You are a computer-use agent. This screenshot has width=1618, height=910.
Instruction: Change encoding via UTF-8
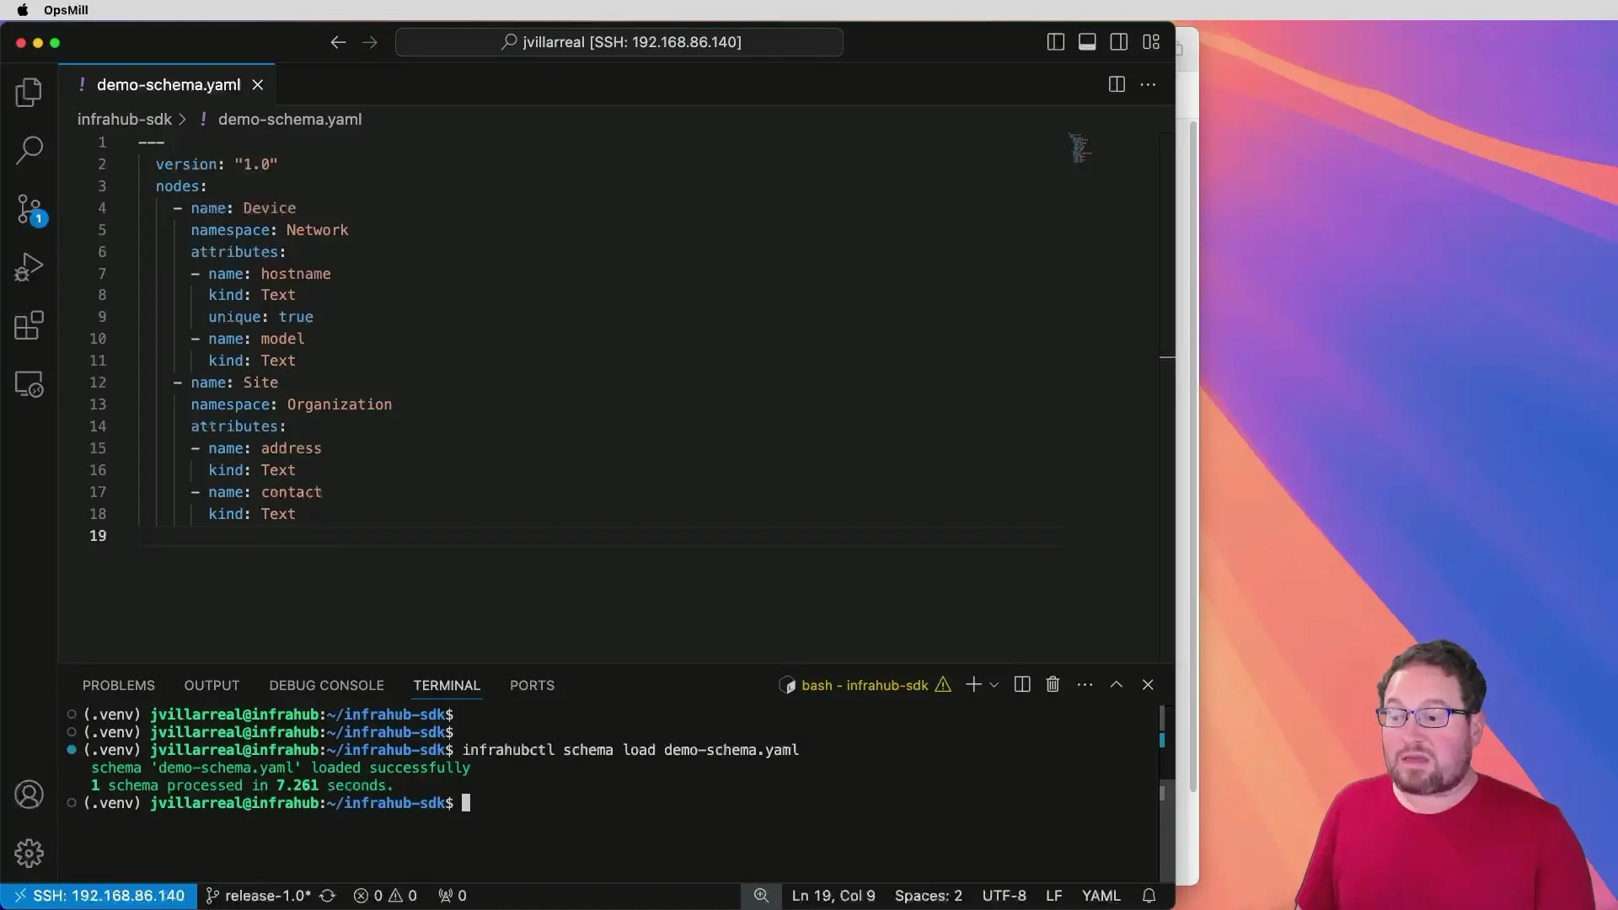click(1004, 896)
